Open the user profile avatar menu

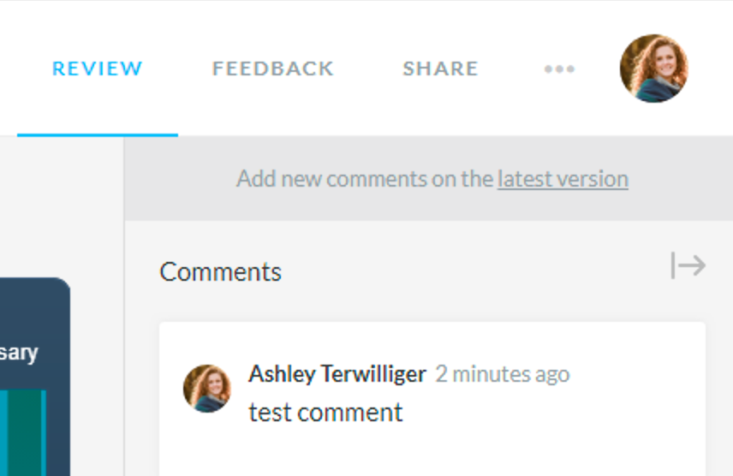pos(653,68)
